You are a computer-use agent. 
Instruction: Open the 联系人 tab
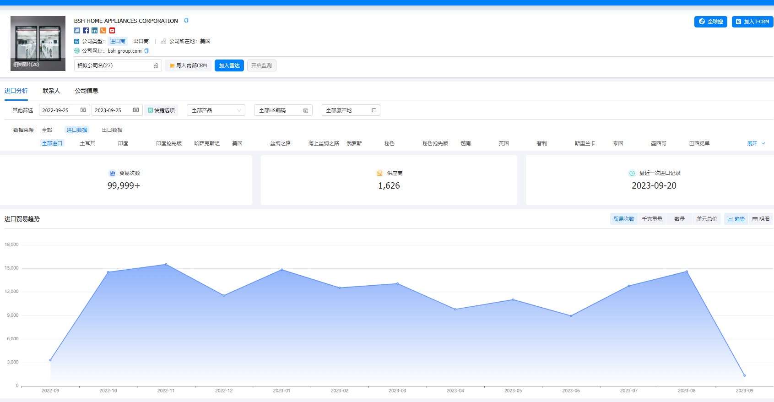click(51, 91)
